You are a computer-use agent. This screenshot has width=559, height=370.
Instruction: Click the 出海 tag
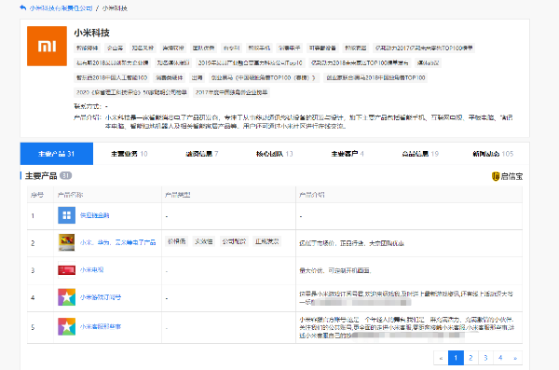(x=197, y=77)
